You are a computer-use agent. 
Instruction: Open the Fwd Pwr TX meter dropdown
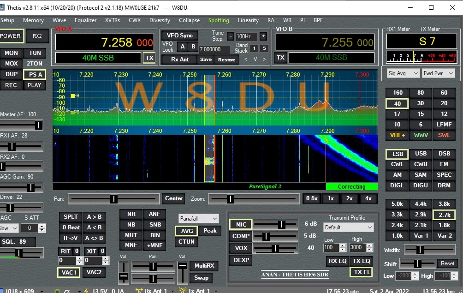(438, 73)
